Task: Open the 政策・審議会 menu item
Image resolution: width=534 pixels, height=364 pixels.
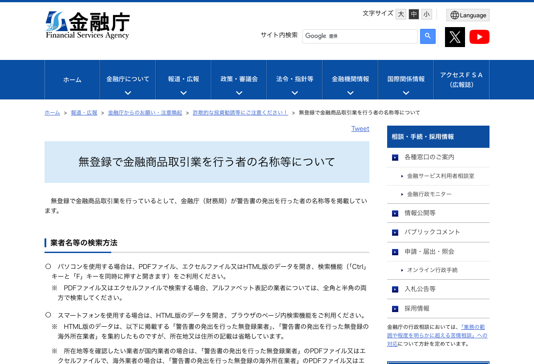Action: pyautogui.click(x=239, y=79)
